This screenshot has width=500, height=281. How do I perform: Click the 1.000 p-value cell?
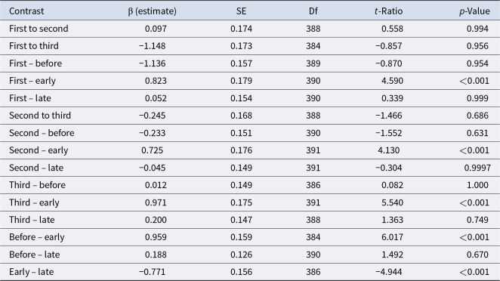[477, 185]
